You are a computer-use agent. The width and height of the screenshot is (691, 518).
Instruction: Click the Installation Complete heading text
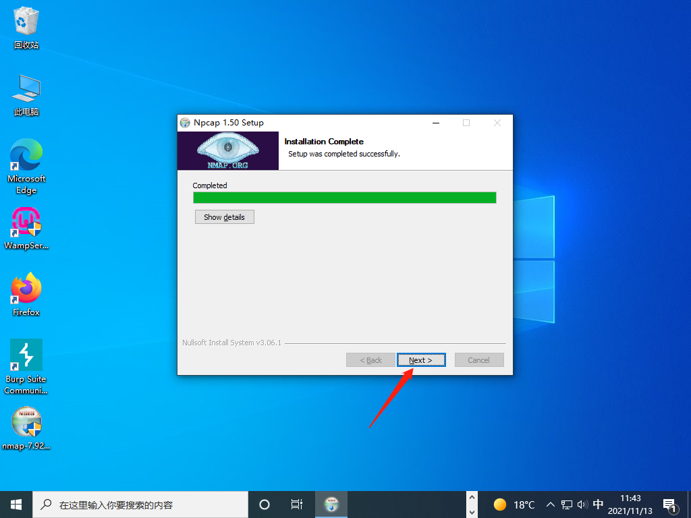tap(324, 142)
